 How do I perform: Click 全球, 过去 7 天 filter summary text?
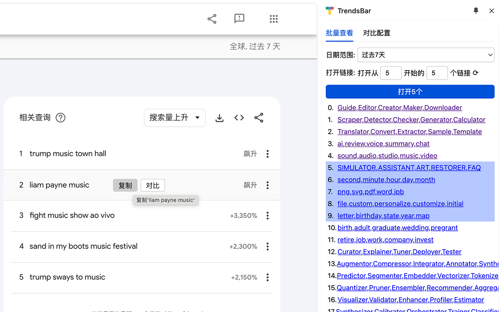pos(255,46)
